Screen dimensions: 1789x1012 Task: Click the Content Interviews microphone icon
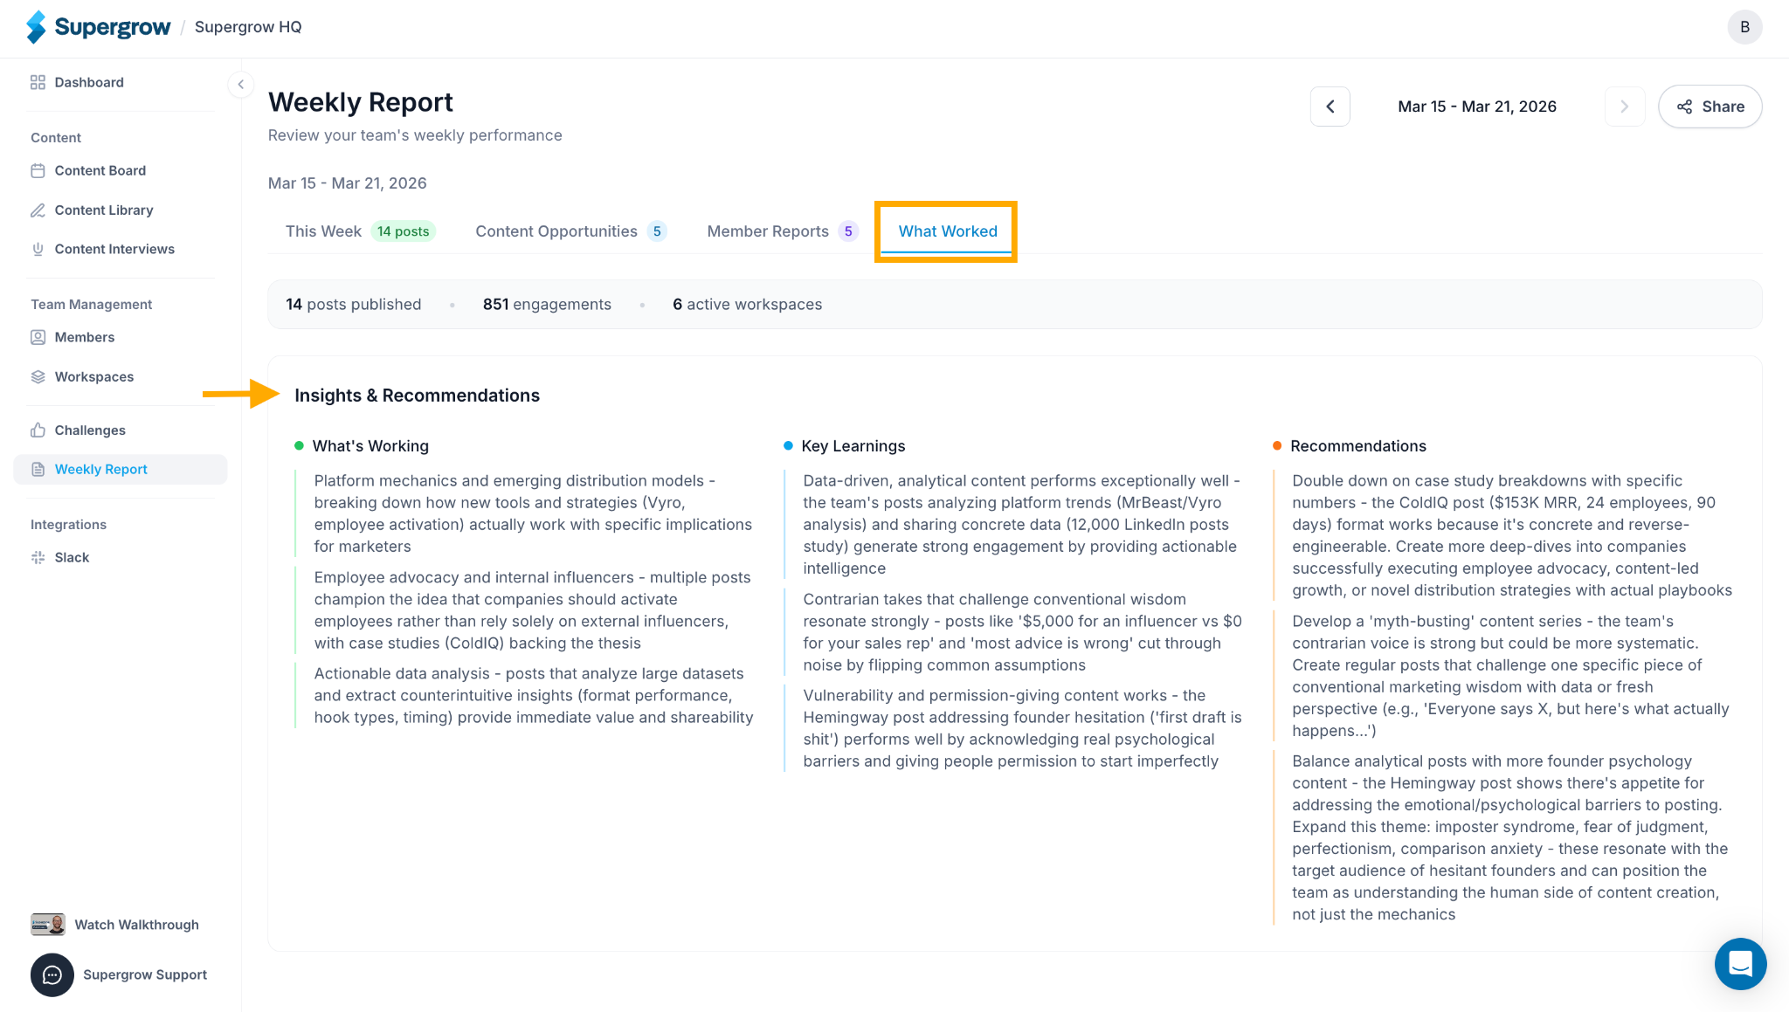[x=38, y=249]
